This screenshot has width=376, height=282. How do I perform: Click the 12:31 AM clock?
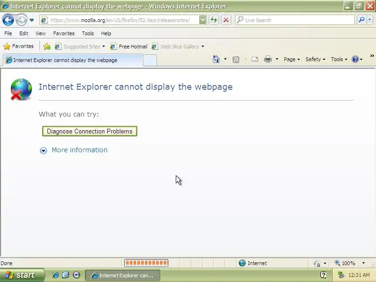pos(359,275)
